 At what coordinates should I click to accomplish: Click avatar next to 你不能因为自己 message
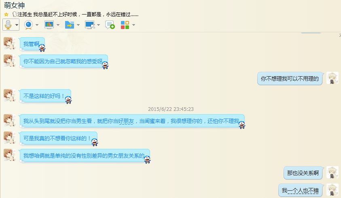(10, 60)
